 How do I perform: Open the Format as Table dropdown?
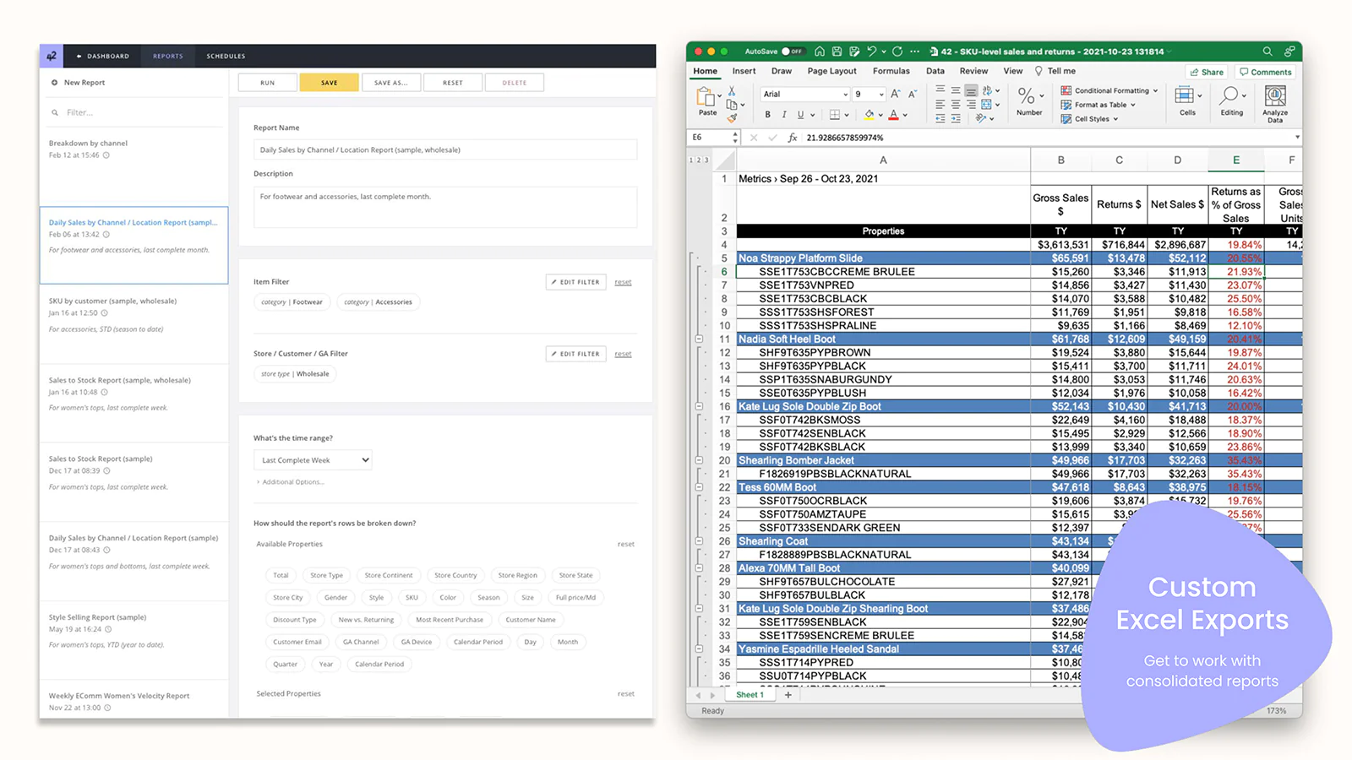(1098, 105)
